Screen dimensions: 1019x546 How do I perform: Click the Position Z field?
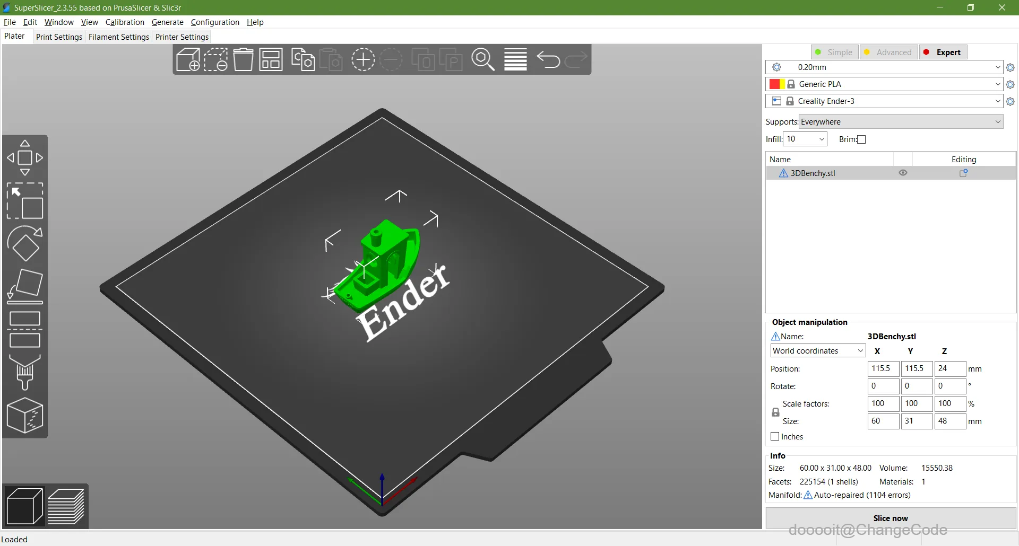click(950, 368)
